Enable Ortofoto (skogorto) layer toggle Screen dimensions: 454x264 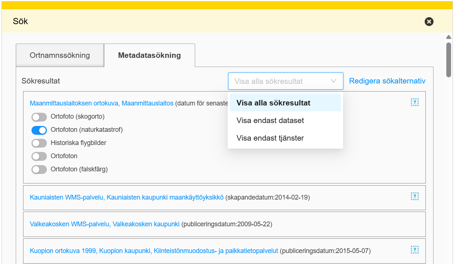coord(39,117)
